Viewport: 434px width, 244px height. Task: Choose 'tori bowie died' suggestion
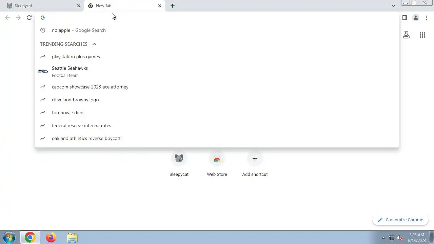coord(217,113)
